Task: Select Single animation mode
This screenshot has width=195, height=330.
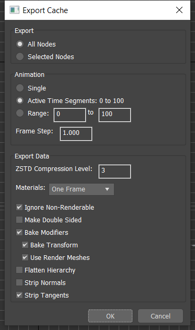Action: [20, 88]
